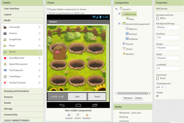Click the Start button in viewer
The width and height of the screenshot is (184, 123).
pos(77,97)
